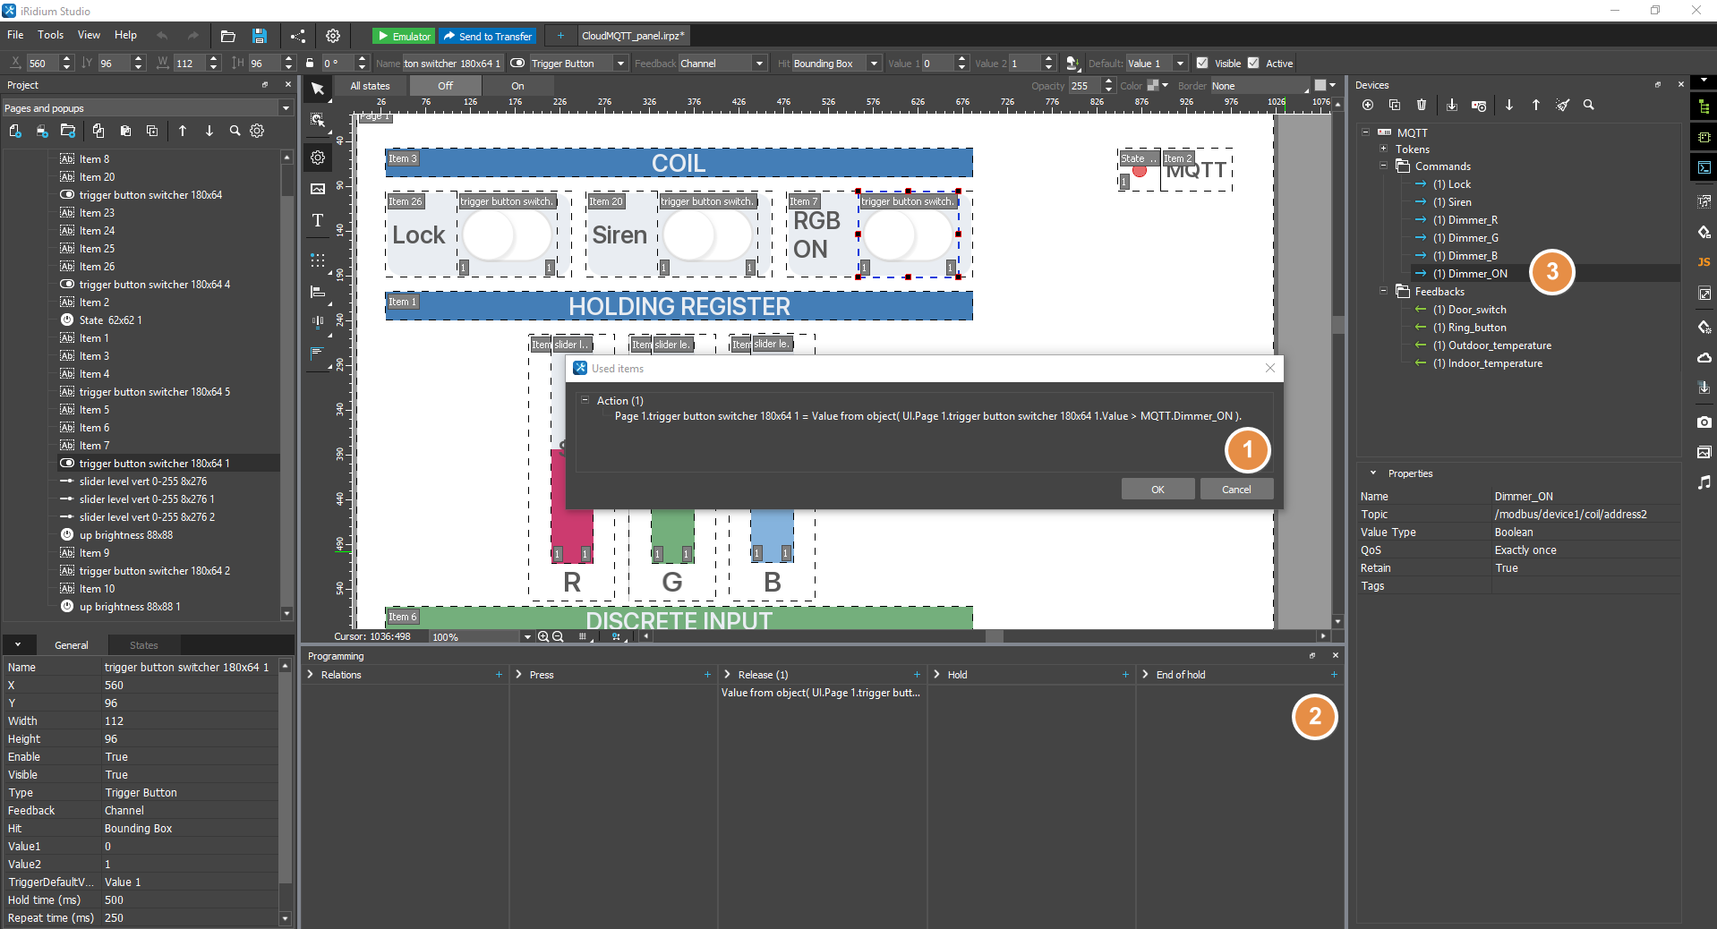1717x929 pixels.
Task: Open the fill Color swatch picker
Action: coord(1153,86)
